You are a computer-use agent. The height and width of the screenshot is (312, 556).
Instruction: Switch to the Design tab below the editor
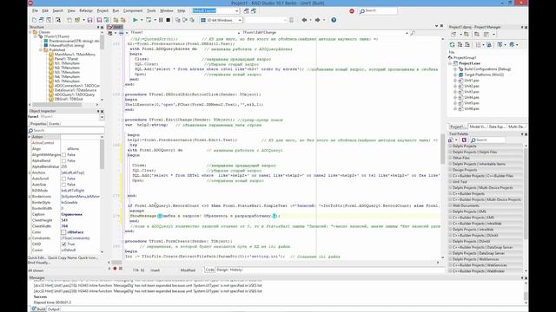222,270
